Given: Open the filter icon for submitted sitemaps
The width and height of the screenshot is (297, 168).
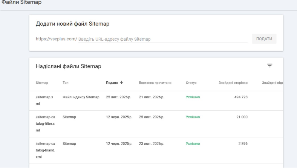Looking at the screenshot, I should (269, 66).
